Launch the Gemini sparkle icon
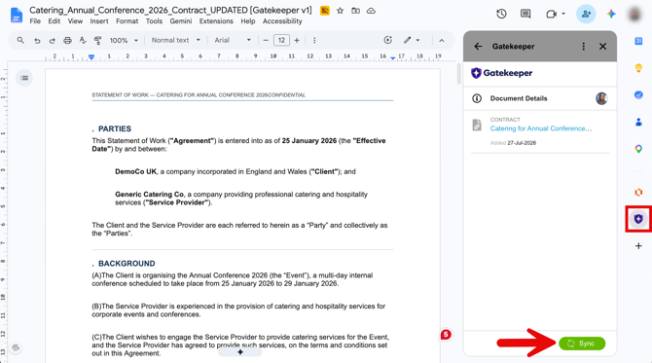The width and height of the screenshot is (652, 363). point(611,14)
